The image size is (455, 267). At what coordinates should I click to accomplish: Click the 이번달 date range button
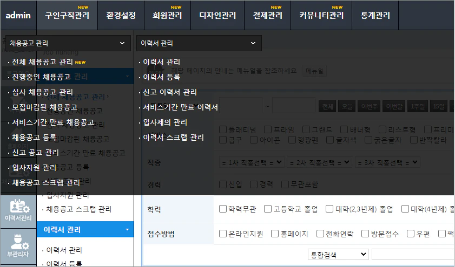pyautogui.click(x=394, y=106)
